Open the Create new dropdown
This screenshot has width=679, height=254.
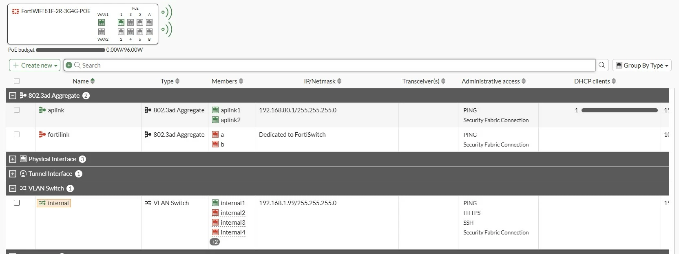click(x=35, y=65)
